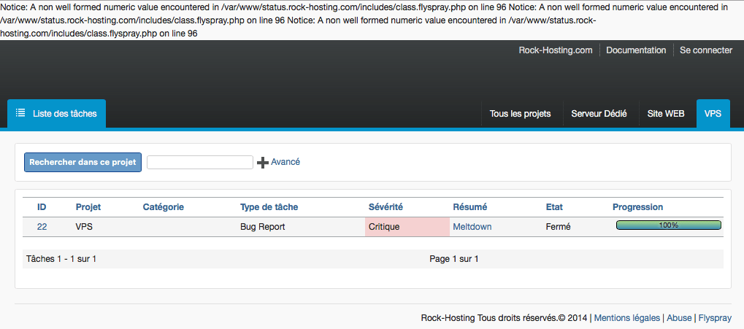Sort tasks by Sévérité column

tap(386, 207)
